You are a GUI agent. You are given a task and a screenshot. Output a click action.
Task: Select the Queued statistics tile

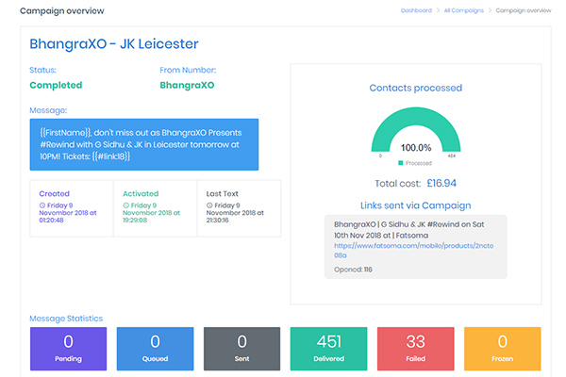pos(155,348)
